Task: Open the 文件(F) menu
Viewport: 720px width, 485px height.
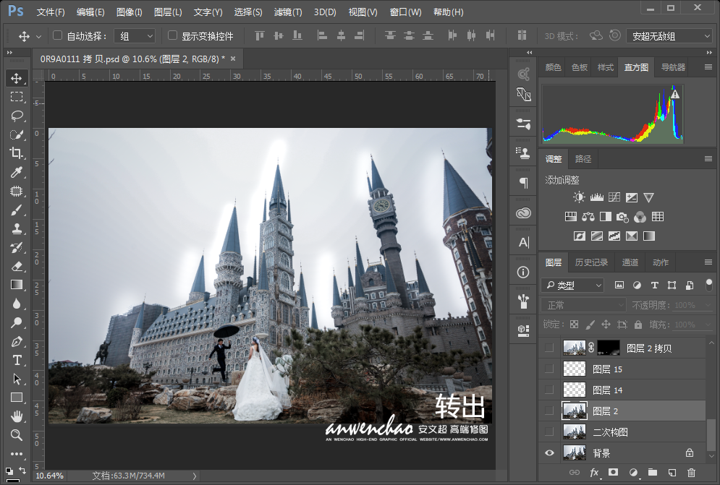Action: click(51, 12)
